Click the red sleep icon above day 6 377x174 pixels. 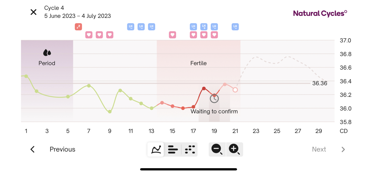(x=78, y=27)
